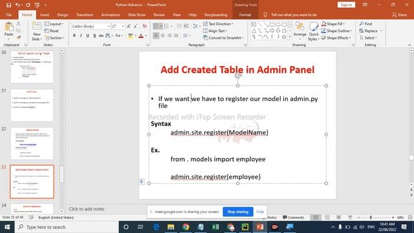Open the Text Direction menu

[218, 24]
